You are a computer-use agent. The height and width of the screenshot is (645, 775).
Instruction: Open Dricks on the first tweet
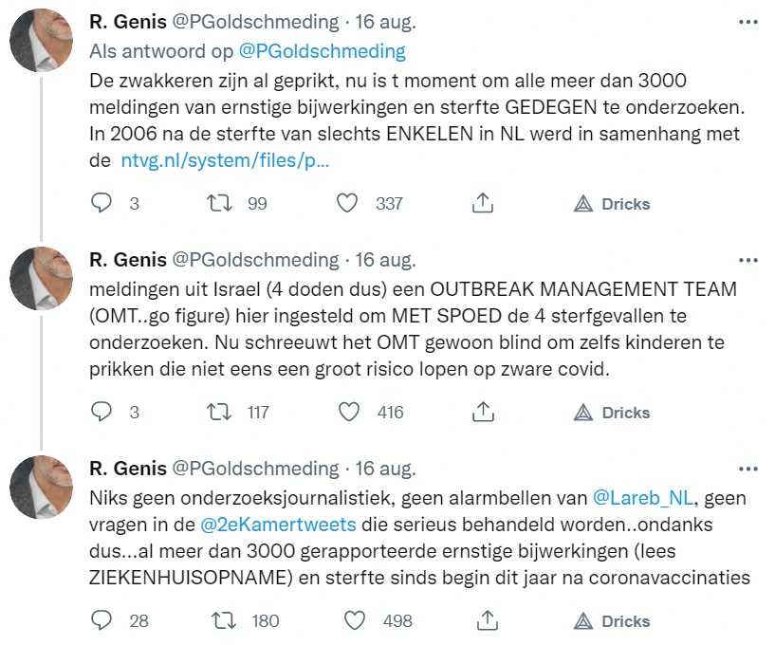tap(612, 204)
